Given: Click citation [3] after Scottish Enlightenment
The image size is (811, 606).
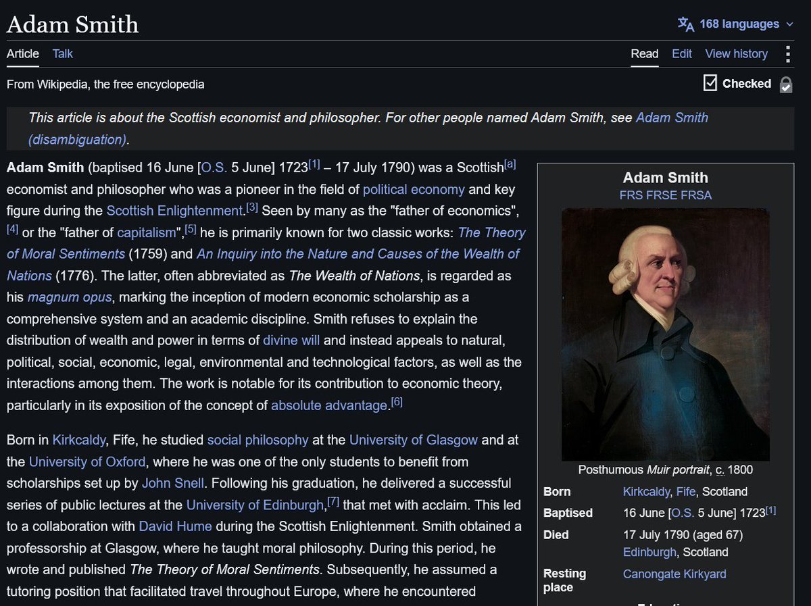Looking at the screenshot, I should pyautogui.click(x=252, y=207).
